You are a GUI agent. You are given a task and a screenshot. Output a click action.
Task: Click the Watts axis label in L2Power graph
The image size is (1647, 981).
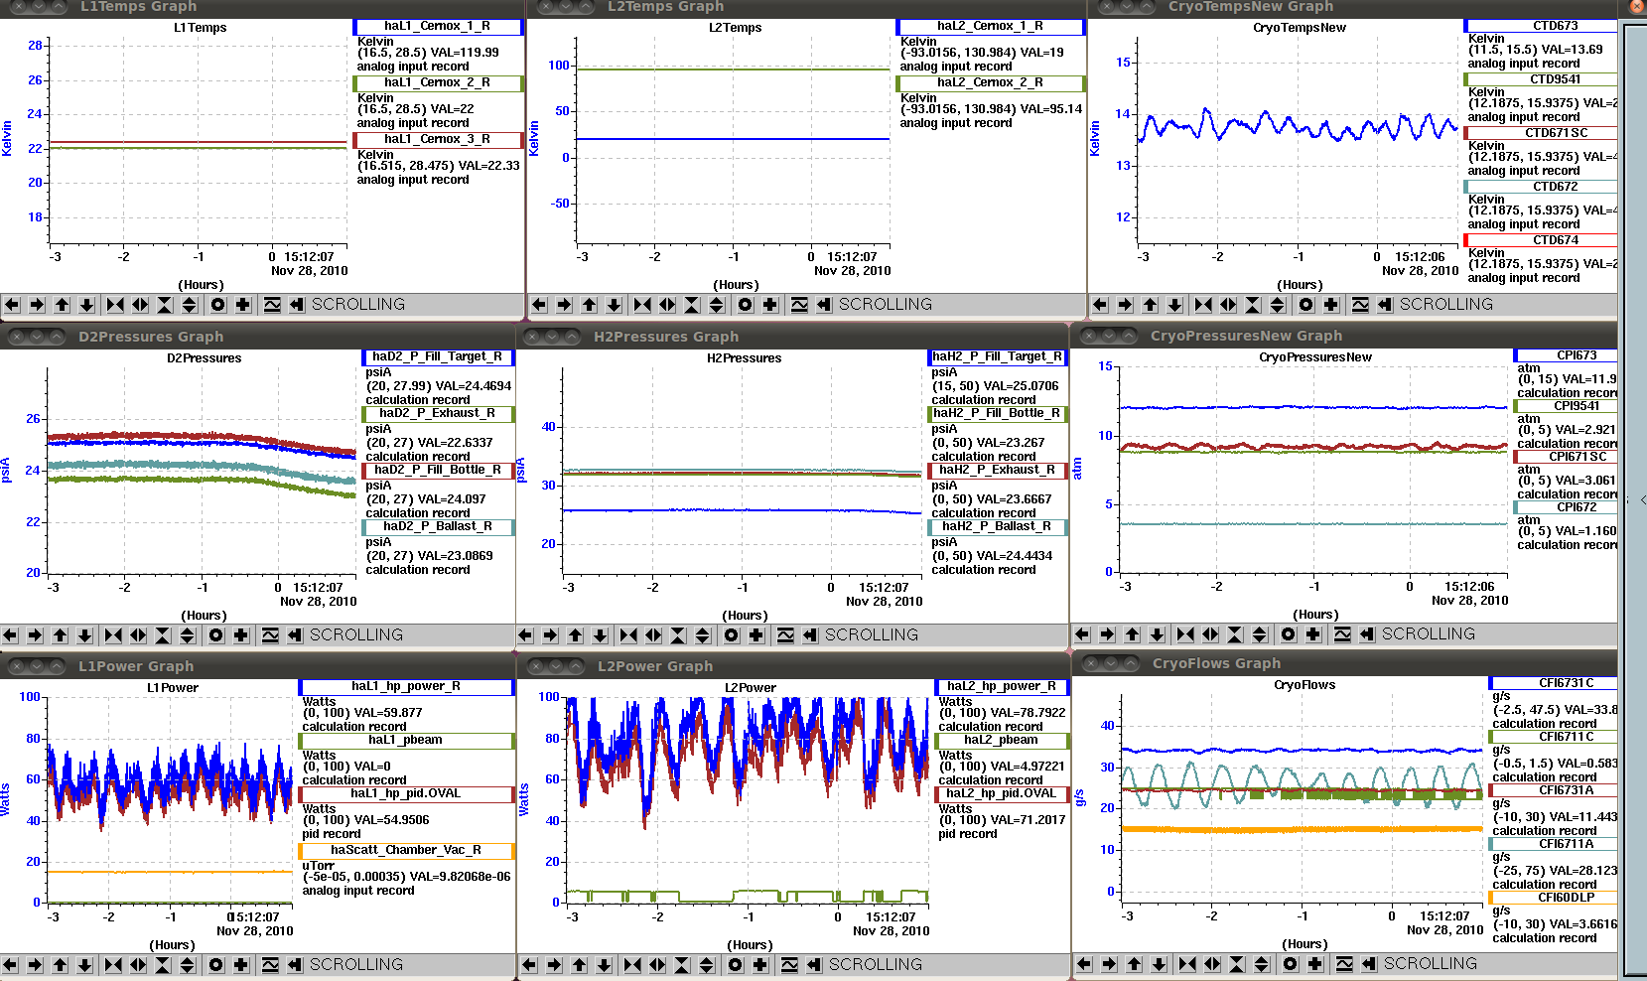[x=524, y=800]
